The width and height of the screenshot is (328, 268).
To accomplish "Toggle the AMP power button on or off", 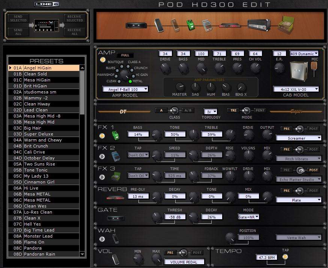I will pyautogui.click(x=102, y=60).
